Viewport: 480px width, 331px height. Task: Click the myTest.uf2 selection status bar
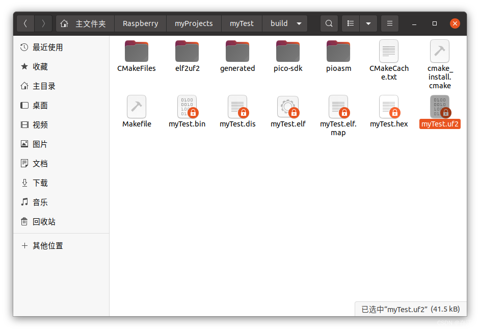pos(410,309)
